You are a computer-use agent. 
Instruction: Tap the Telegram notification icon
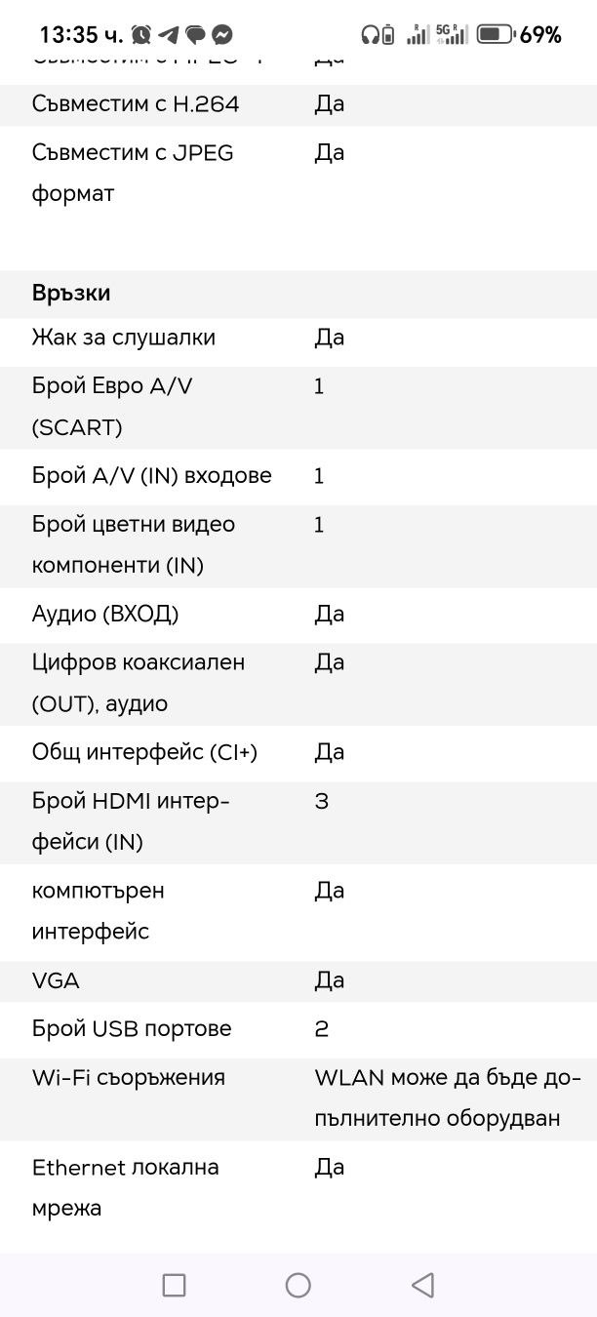click(168, 35)
